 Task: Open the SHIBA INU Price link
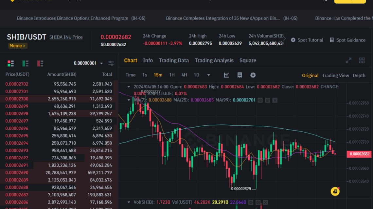point(66,37)
